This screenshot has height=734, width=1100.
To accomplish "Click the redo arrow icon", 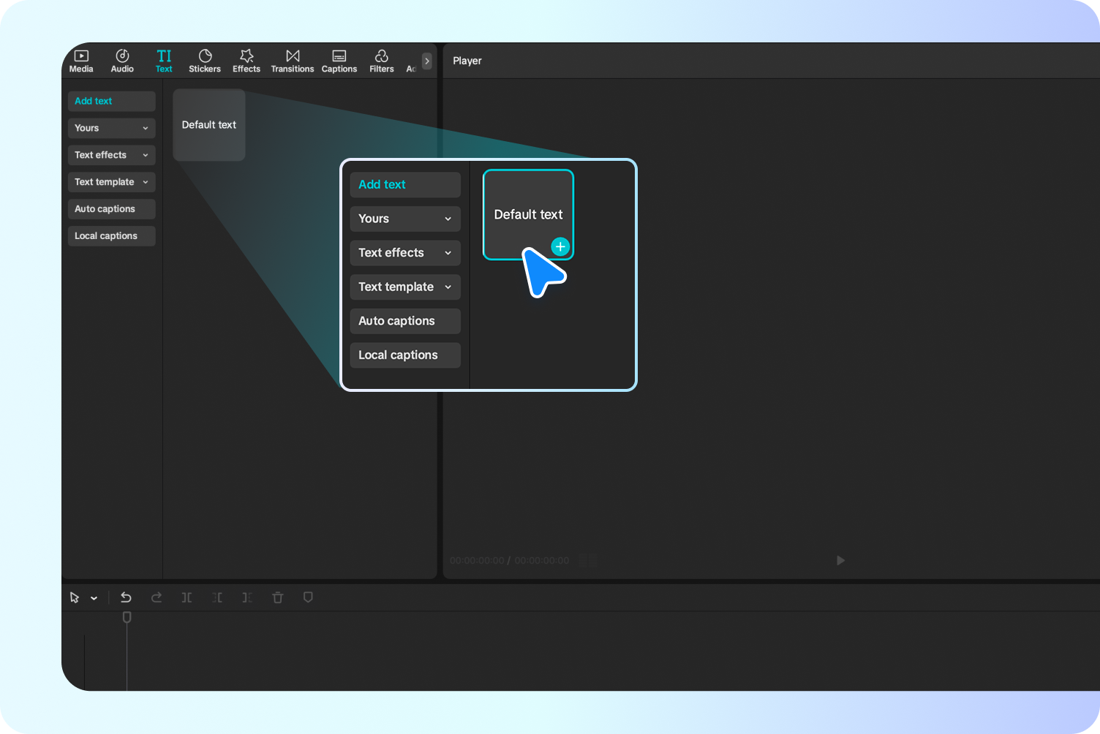I will 157,597.
